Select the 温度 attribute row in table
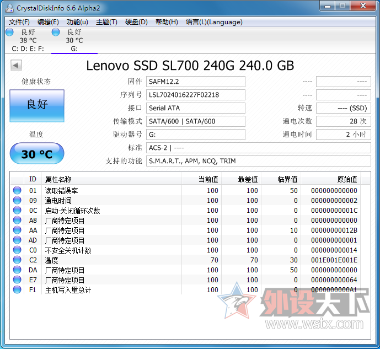Screen dimensions: 380x349 click(186, 260)
